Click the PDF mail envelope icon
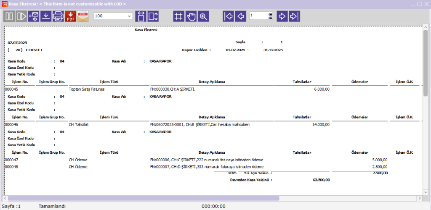 83,16
